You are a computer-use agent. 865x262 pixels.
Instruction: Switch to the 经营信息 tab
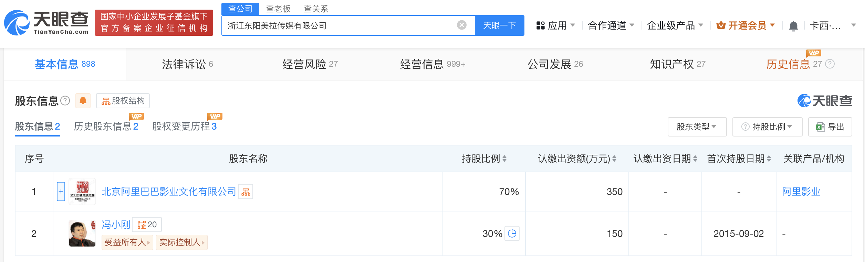(432, 64)
